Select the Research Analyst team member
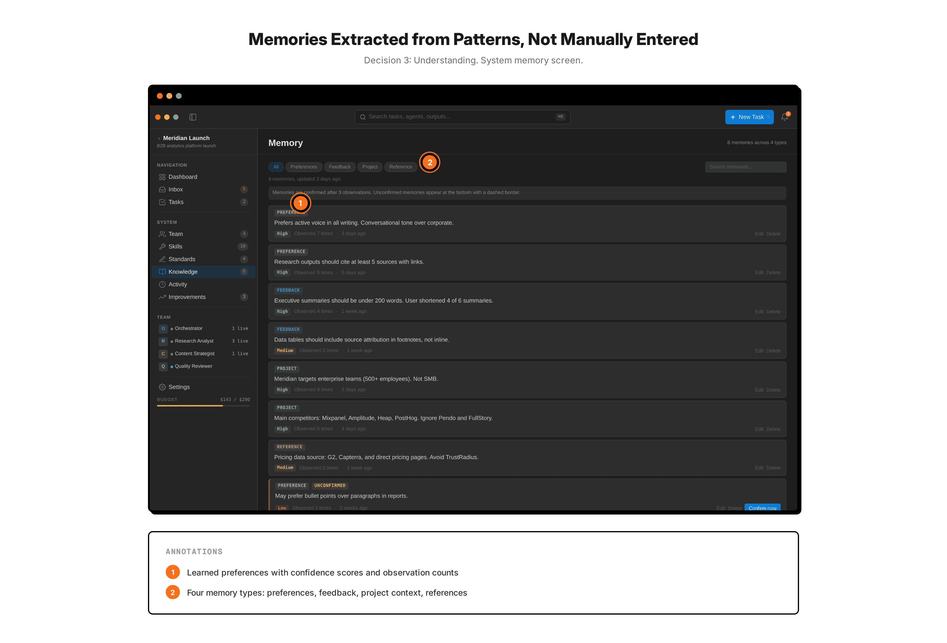Image resolution: width=947 pixels, height=643 pixels. coord(203,341)
